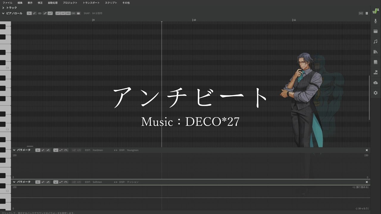The height and width of the screenshot is (214, 381).
Task: Open EDIT Softmen parameter dropdown
Action: [97, 182]
